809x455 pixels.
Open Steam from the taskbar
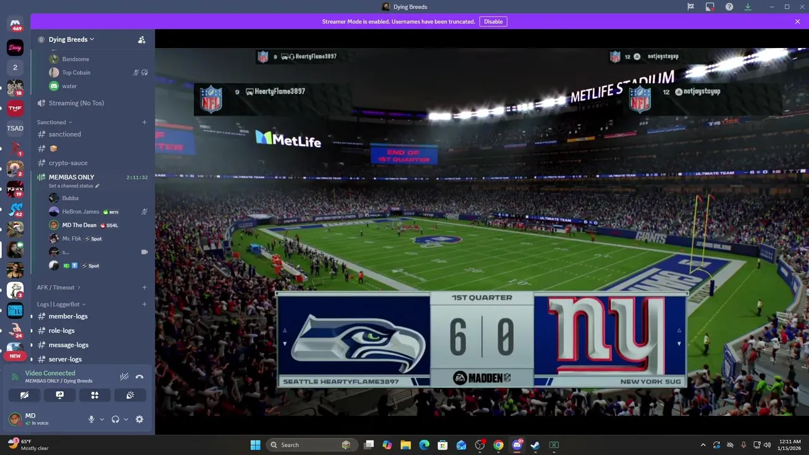pyautogui.click(x=535, y=445)
